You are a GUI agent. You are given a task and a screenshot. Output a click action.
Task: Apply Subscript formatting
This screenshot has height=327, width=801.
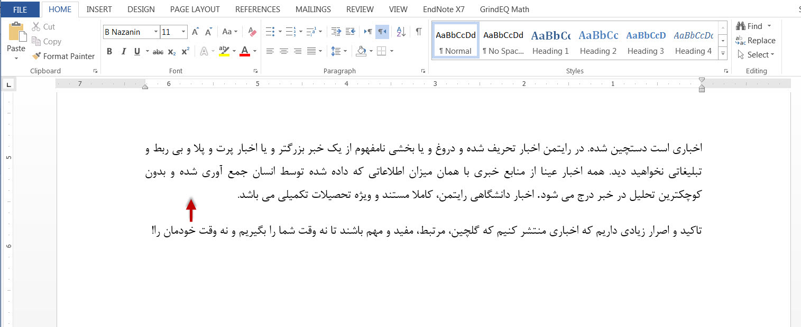(x=171, y=51)
